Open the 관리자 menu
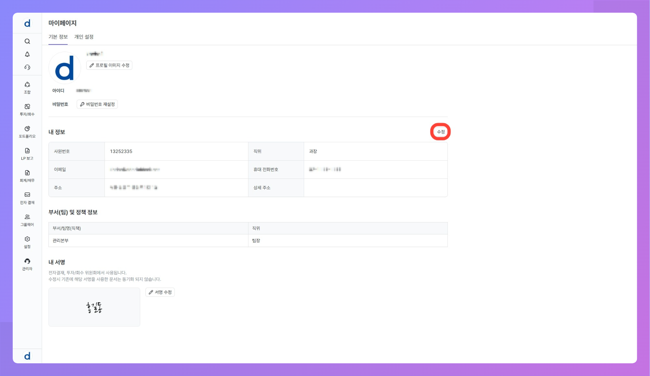The width and height of the screenshot is (650, 376). point(27,264)
